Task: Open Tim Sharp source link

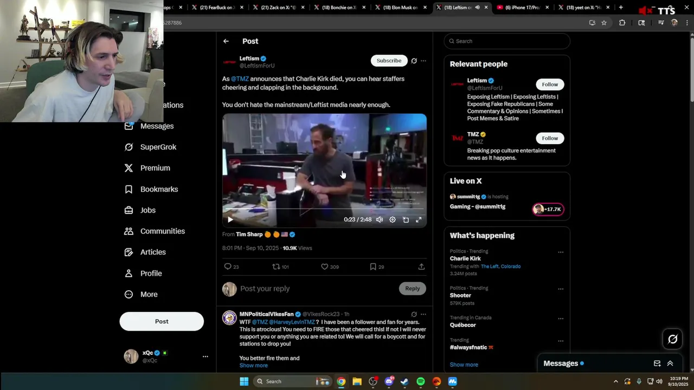Action: tap(249, 235)
